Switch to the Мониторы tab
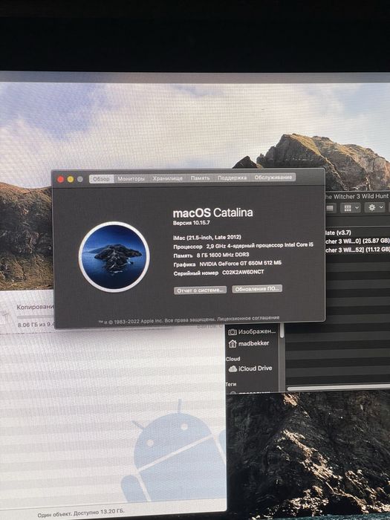 [131, 179]
